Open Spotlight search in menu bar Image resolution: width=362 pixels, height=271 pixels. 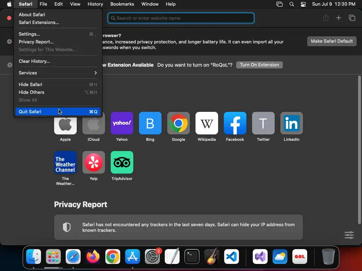click(x=292, y=4)
